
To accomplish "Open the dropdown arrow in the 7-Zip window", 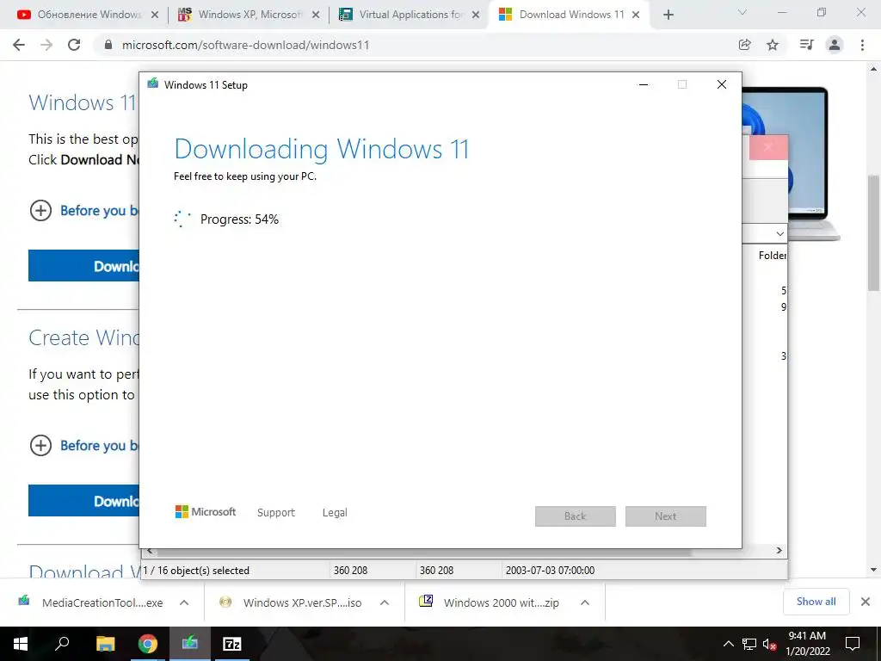I will pyautogui.click(x=779, y=234).
